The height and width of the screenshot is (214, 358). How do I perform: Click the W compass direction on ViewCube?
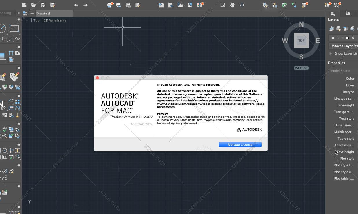[285, 41]
